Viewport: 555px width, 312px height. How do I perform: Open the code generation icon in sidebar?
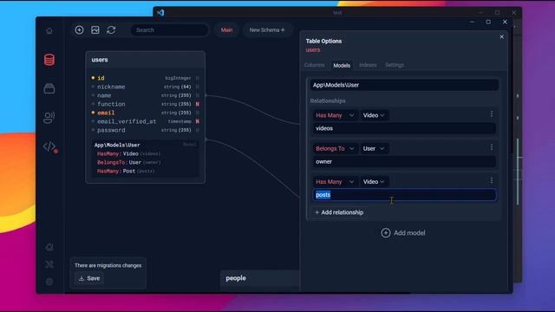(50, 146)
